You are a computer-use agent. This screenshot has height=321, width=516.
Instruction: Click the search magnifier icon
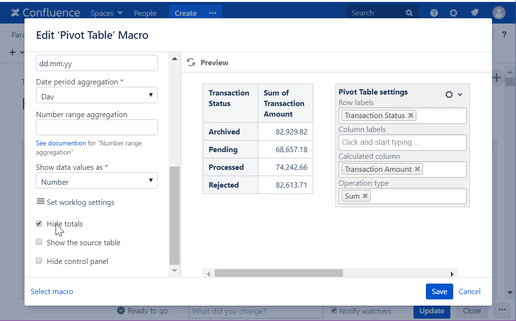pos(410,12)
